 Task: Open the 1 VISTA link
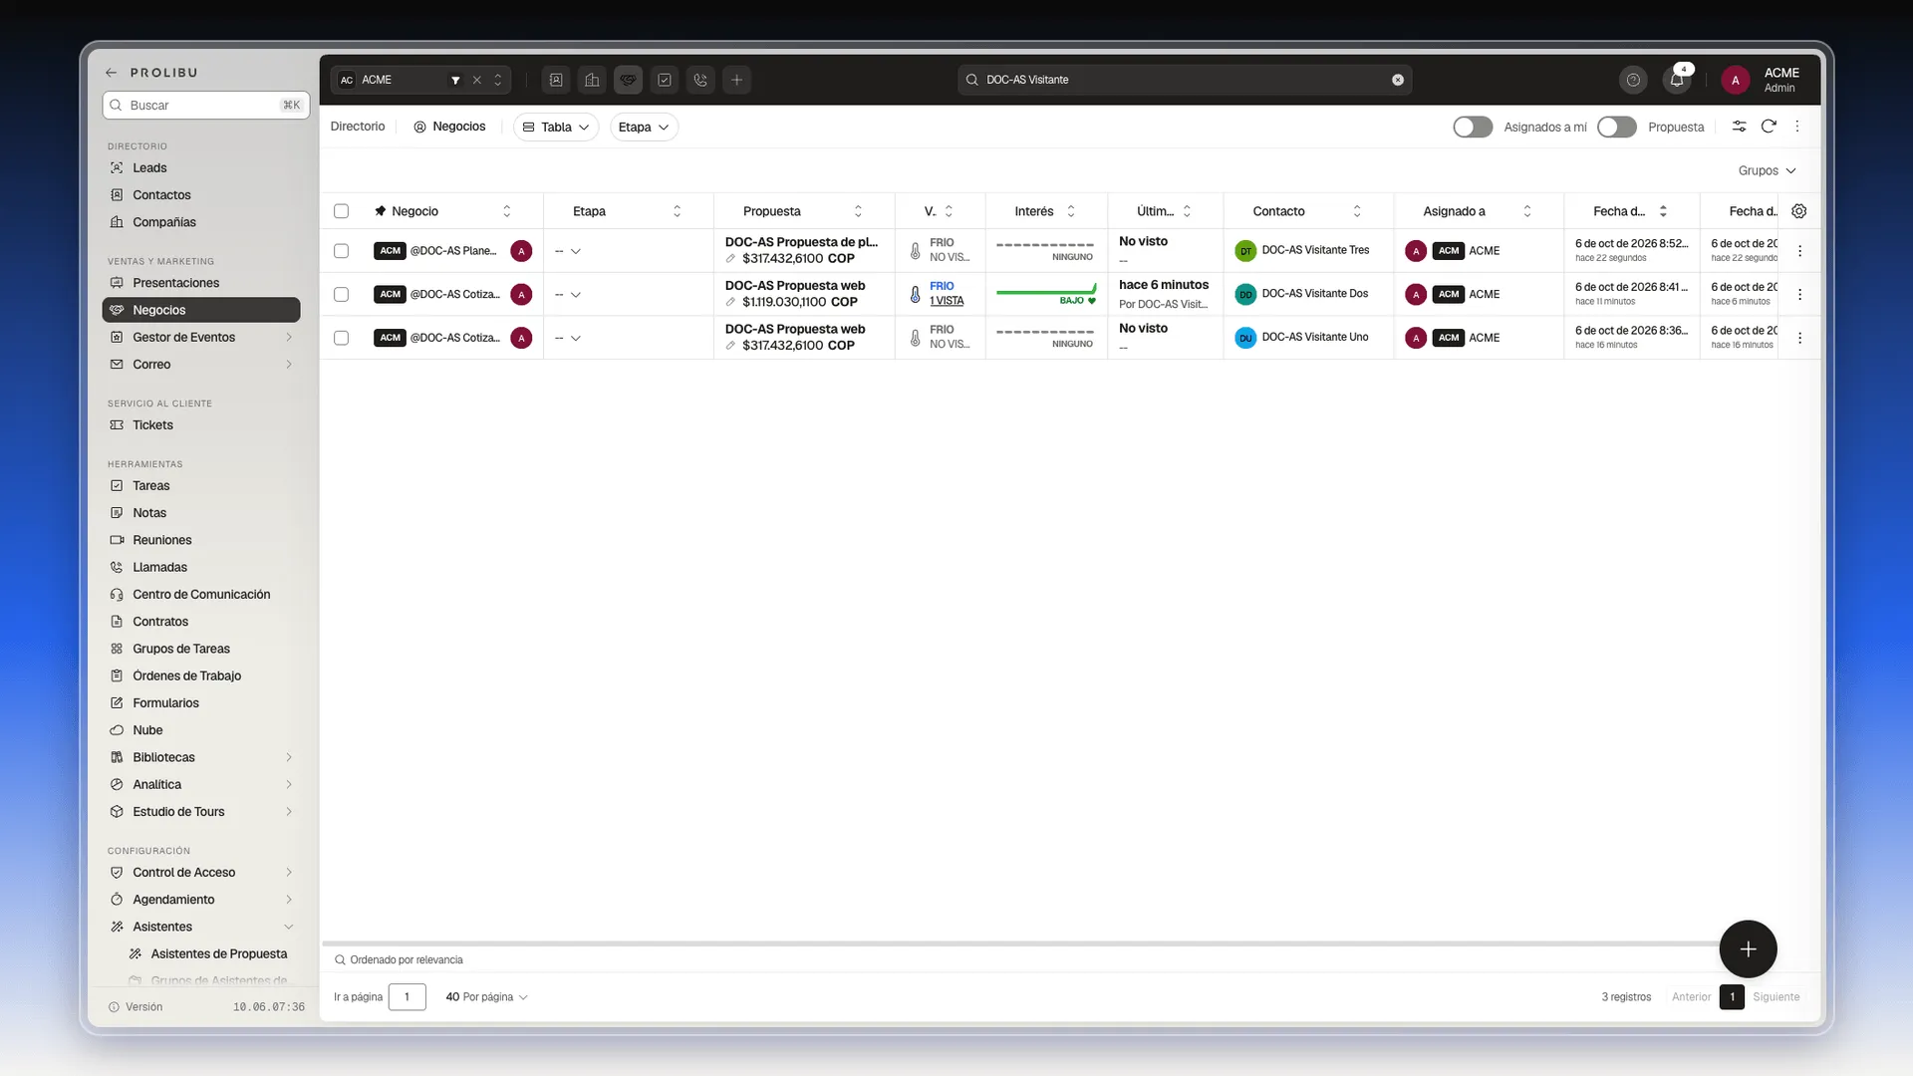pos(947,301)
